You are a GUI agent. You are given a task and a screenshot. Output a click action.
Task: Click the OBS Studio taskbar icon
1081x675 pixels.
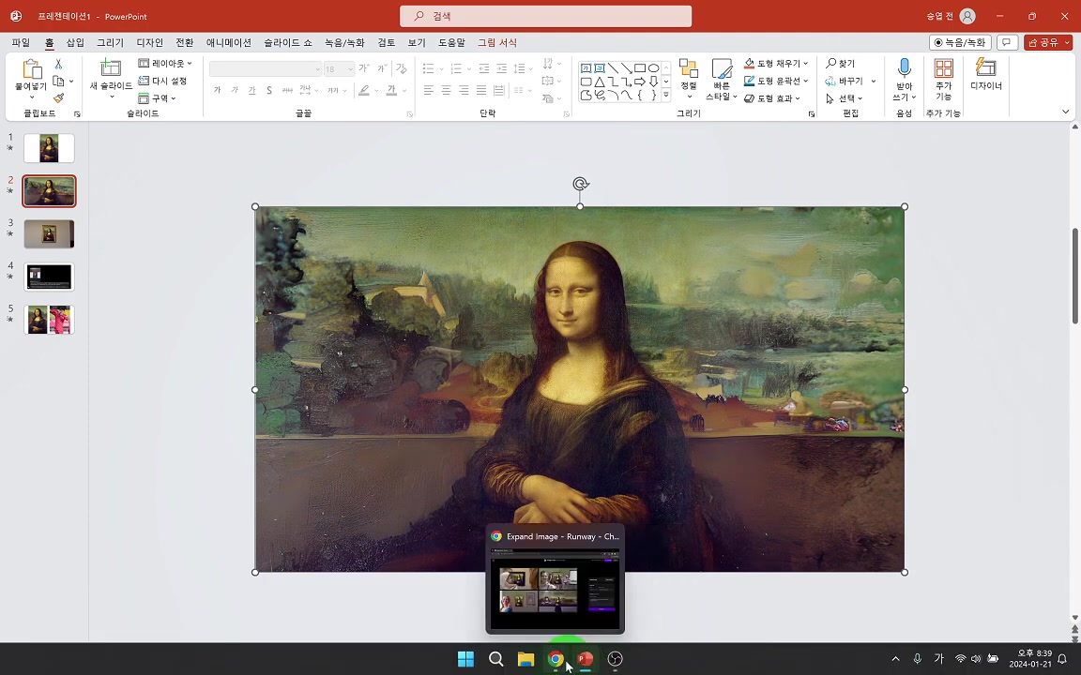click(615, 659)
